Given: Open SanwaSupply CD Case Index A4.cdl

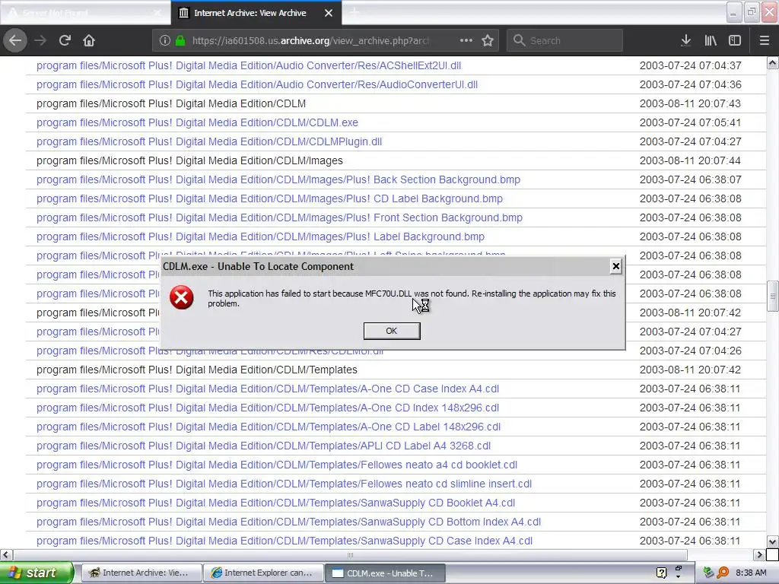Looking at the screenshot, I should click(285, 541).
